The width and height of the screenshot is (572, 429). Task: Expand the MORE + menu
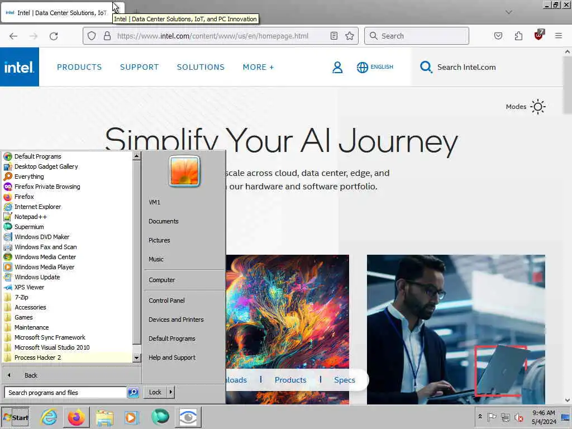(258, 67)
